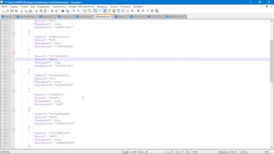Open the document list dropdown arrow
The image size is (274, 154).
267,6
